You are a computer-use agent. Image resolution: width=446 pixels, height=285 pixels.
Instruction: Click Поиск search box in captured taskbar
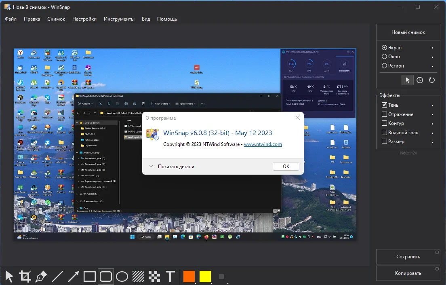click(x=146, y=236)
